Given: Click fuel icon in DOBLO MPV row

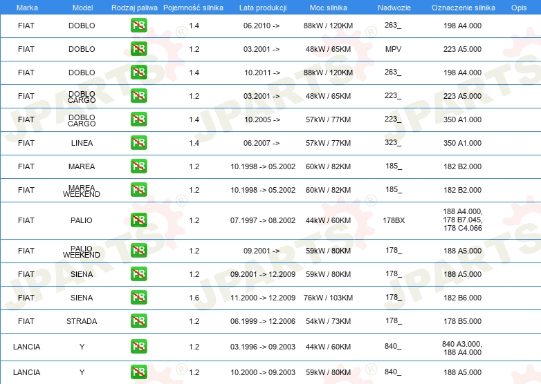Looking at the screenshot, I should tap(138, 49).
